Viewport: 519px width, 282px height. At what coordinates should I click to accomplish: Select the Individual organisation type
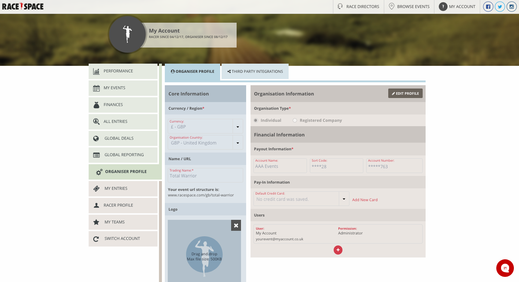point(256,120)
